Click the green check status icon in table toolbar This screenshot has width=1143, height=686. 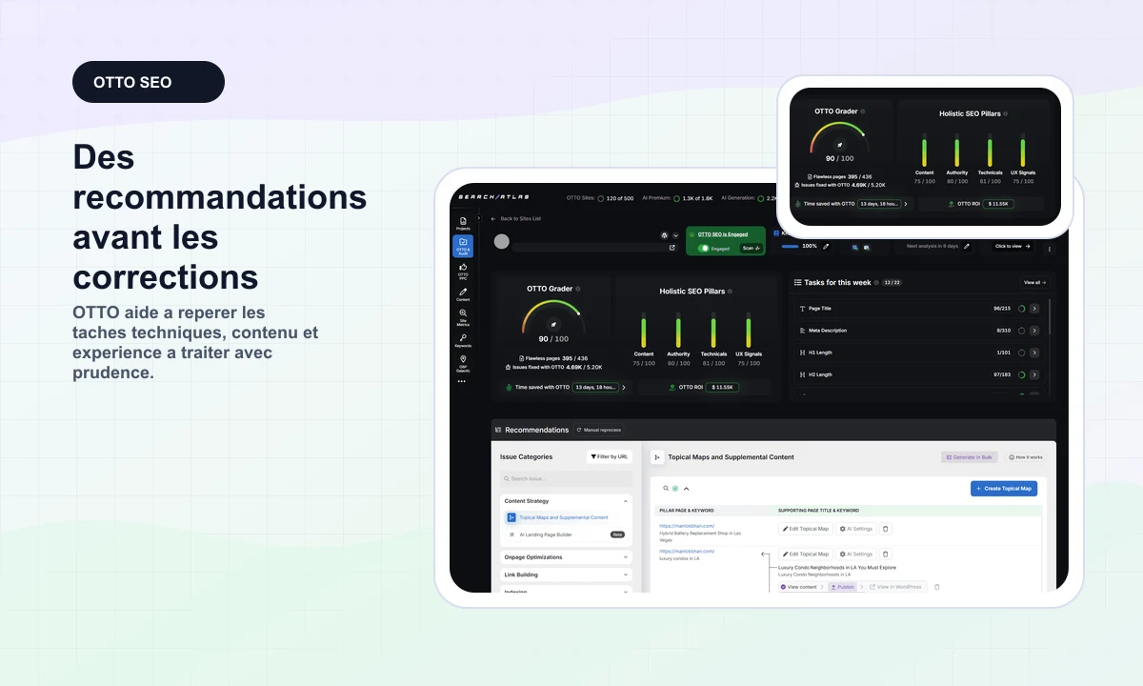(x=675, y=488)
